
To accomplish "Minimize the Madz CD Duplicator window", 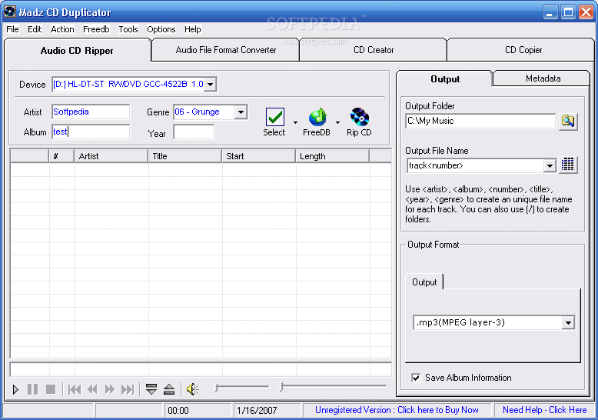I will (x=550, y=12).
